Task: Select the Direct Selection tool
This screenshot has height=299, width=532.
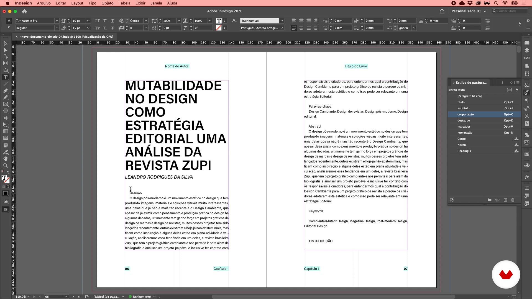Action: pos(6,50)
